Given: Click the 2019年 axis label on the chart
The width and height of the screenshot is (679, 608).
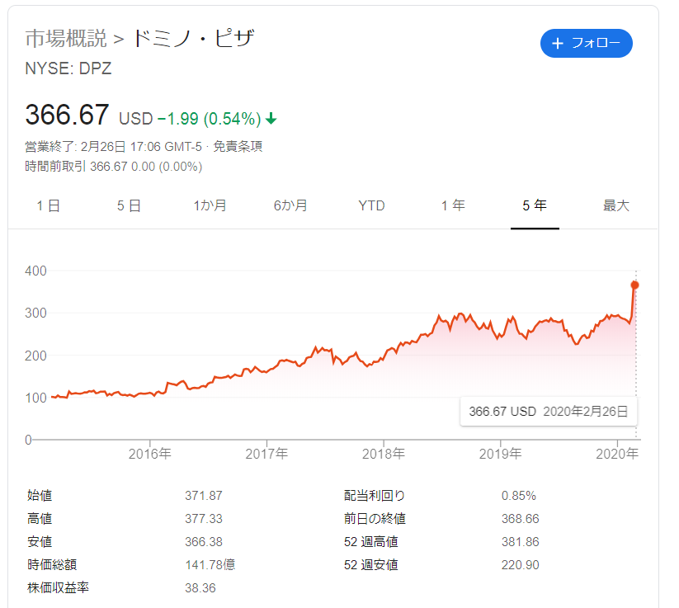Looking at the screenshot, I should pos(501,454).
